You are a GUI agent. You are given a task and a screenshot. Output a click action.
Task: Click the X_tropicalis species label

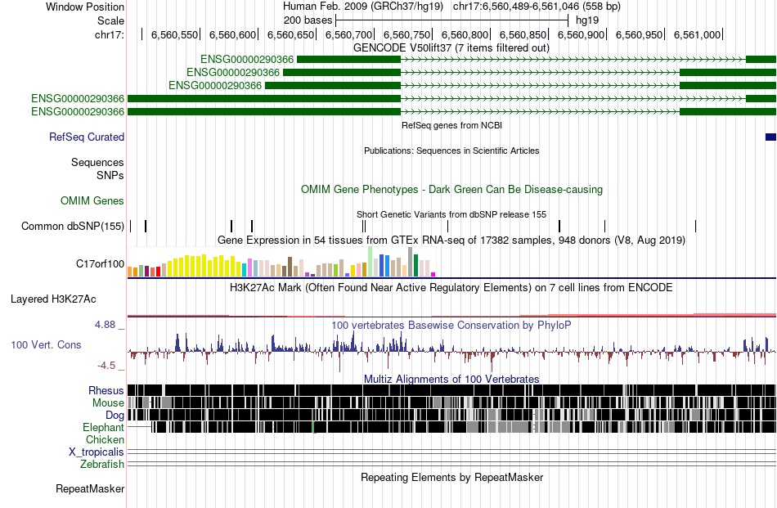pyautogui.click(x=97, y=452)
